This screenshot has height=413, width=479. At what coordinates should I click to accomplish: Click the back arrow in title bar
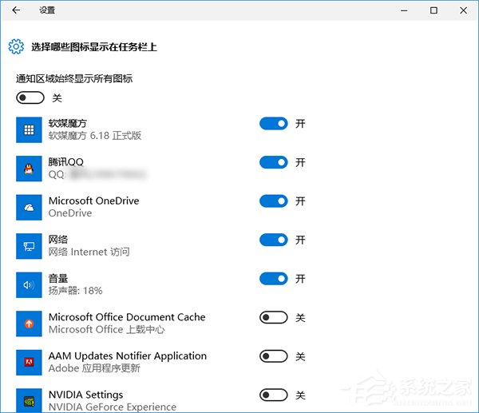pyautogui.click(x=16, y=10)
